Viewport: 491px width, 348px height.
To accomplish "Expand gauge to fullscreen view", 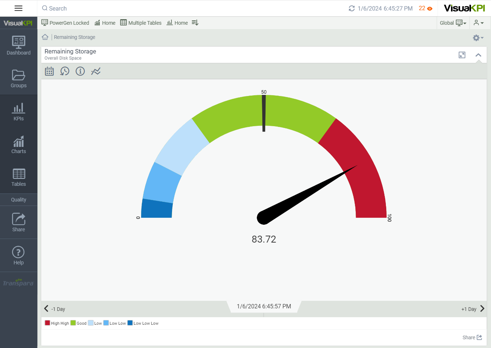I will point(462,55).
